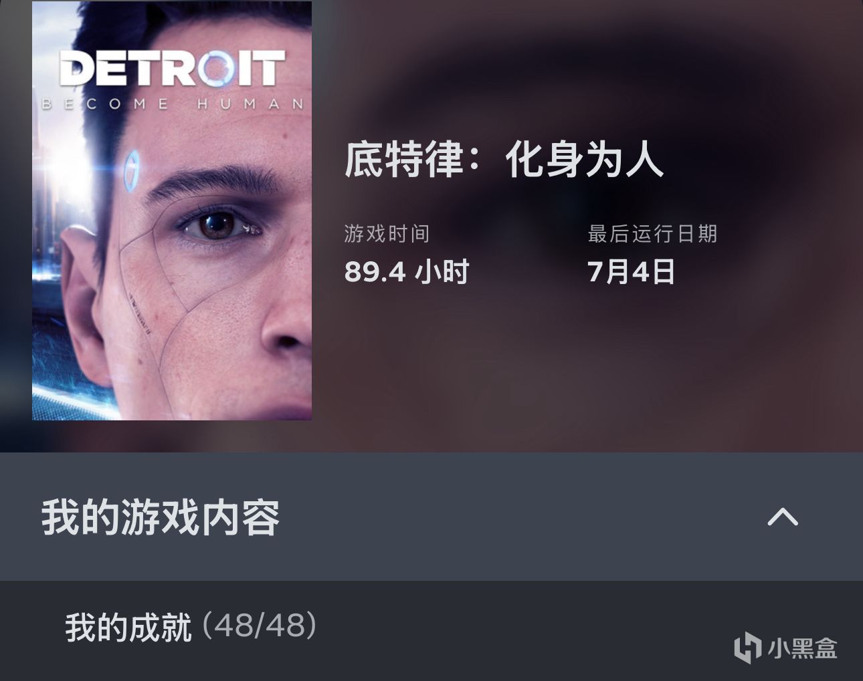Viewport: 863px width, 681px height.
Task: Click the game title 底特律：化身为人
Action: 504,160
